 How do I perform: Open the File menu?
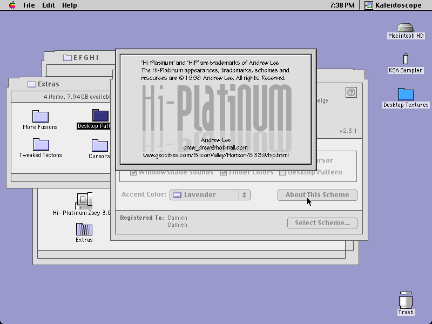tap(29, 5)
